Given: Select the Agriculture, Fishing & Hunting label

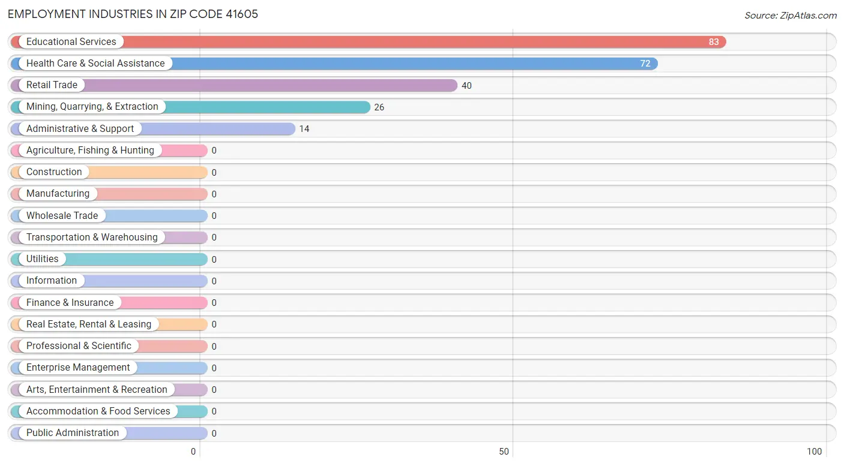Looking at the screenshot, I should click(90, 150).
